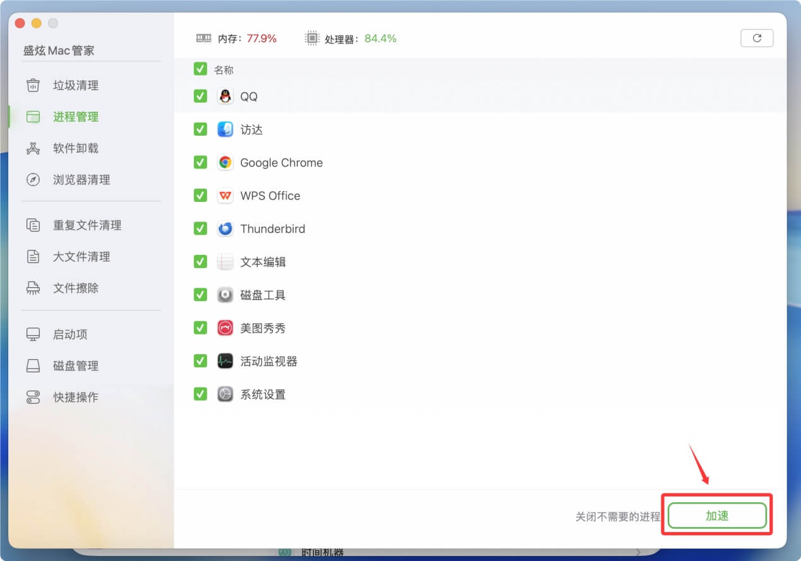The height and width of the screenshot is (561, 801).
Task: Select the Google Chrome process row
Action: click(x=281, y=162)
